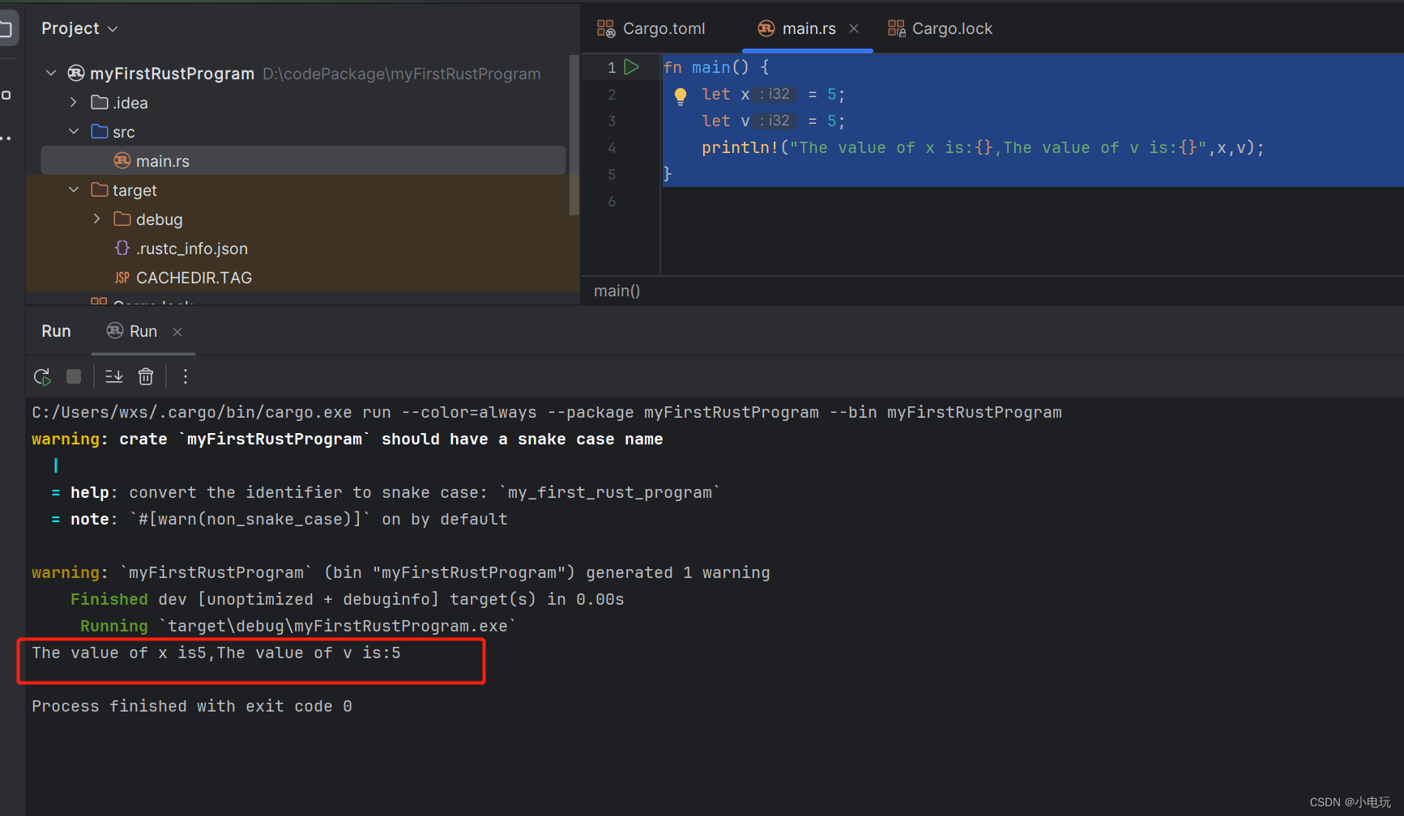1404x816 pixels.
Task: Open the more options menu in Run toolbar
Action: tap(186, 376)
